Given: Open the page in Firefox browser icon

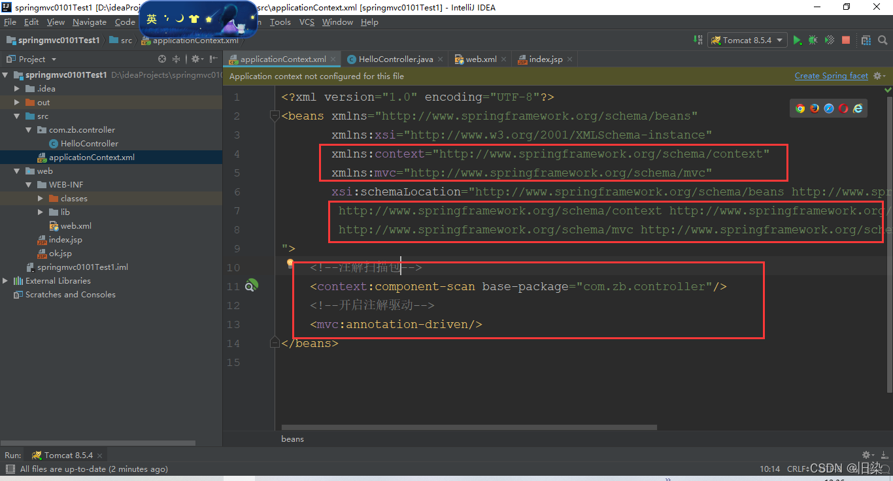Looking at the screenshot, I should pyautogui.click(x=814, y=108).
